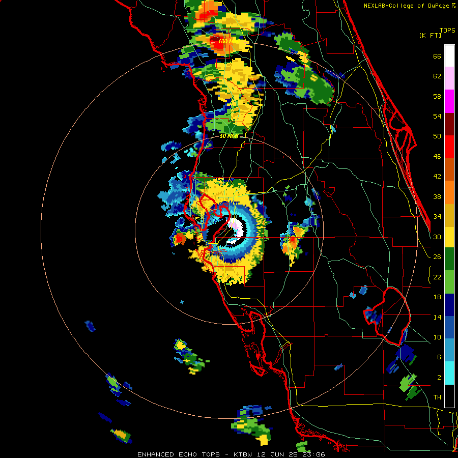458x458 pixels.
Task: Click the TOPS legend title
Action: pyautogui.click(x=447, y=30)
